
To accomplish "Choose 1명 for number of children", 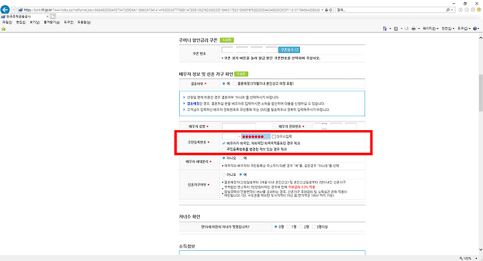I will [288, 227].
